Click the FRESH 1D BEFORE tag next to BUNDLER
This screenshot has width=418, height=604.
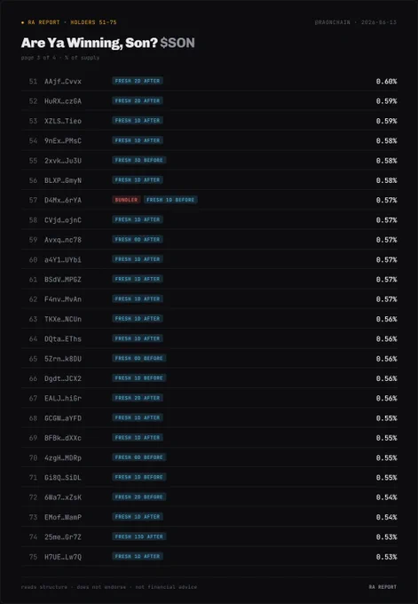tap(170, 200)
